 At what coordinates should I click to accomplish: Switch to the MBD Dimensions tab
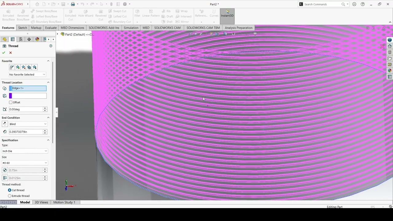72,28
